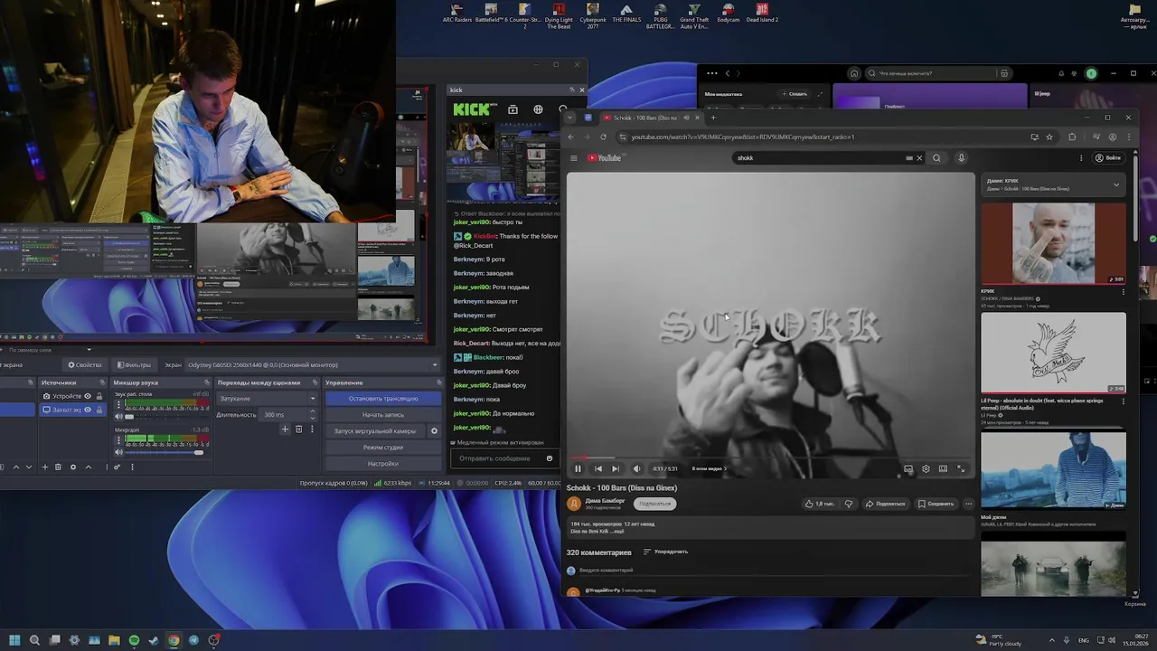1157x651 pixels.
Task: Bookmark this page with star icon
Action: [x=1049, y=137]
